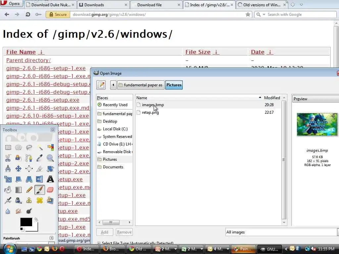Click the white background color swatch
The width and height of the screenshot is (339, 254).
click(35, 228)
